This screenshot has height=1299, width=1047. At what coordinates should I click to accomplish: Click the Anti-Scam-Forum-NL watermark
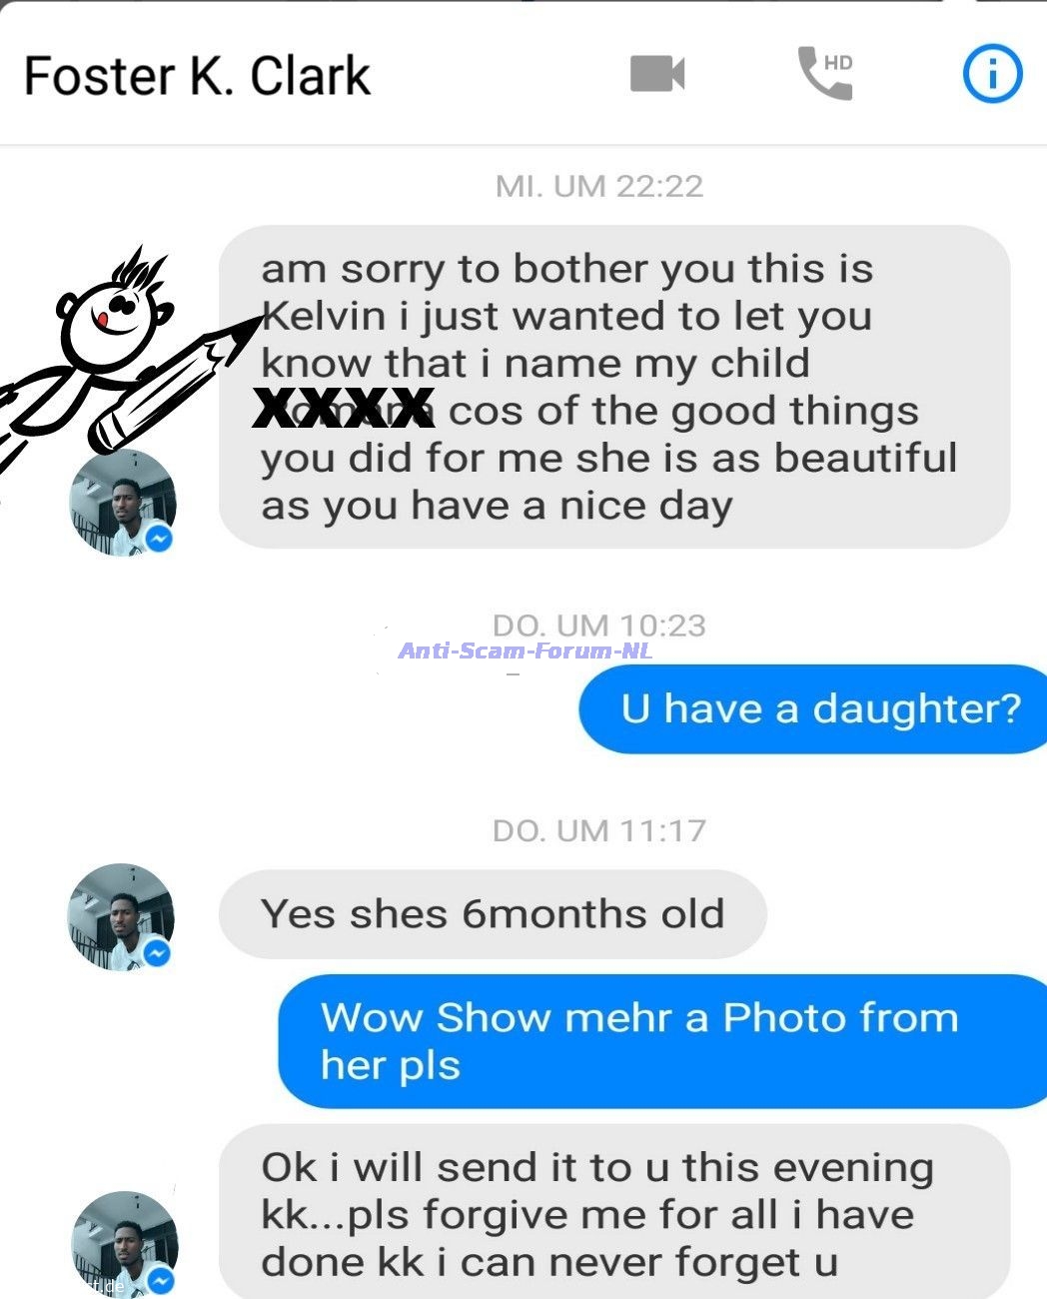click(525, 650)
